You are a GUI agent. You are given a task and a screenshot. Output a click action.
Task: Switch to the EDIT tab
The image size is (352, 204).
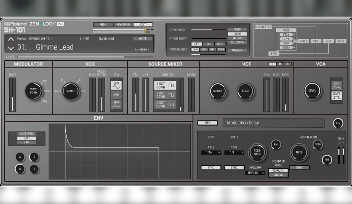pos(143,24)
